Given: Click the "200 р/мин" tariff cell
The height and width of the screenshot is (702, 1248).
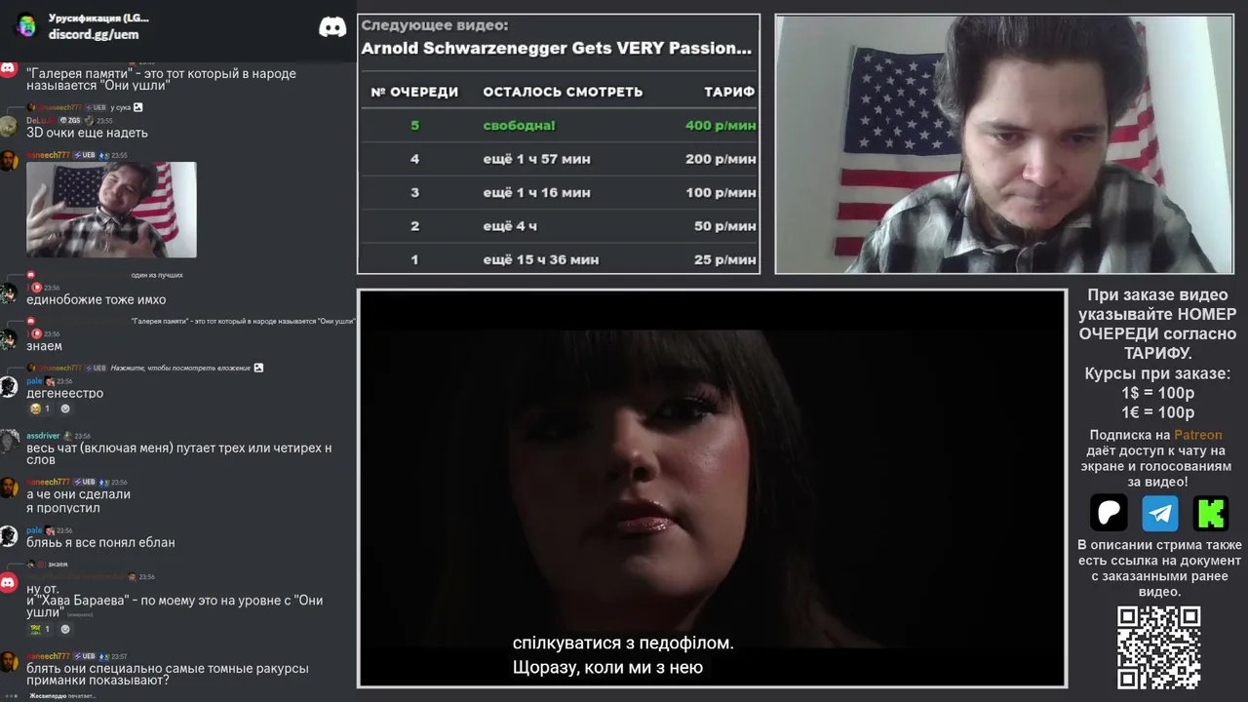Looking at the screenshot, I should pyautogui.click(x=721, y=159).
